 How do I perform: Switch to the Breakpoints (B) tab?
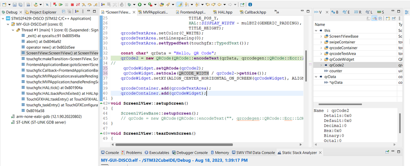pos(335,12)
